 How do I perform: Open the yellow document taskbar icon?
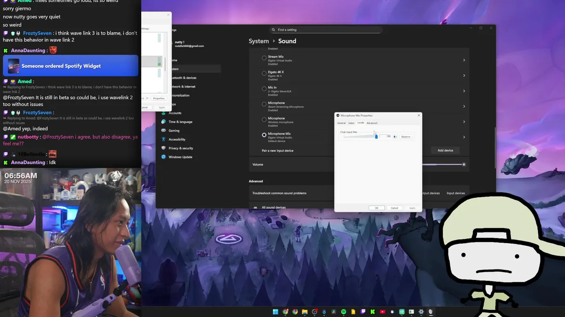pyautogui.click(x=353, y=312)
